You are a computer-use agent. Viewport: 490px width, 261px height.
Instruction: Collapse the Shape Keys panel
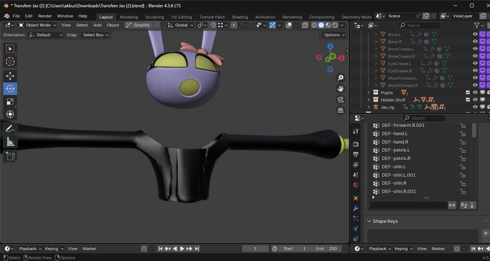click(369, 221)
